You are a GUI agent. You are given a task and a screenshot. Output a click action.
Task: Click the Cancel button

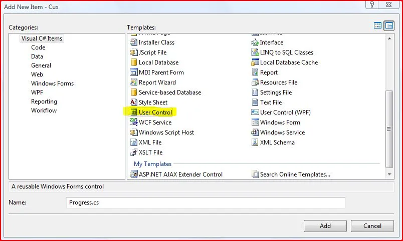pyautogui.click(x=372, y=226)
